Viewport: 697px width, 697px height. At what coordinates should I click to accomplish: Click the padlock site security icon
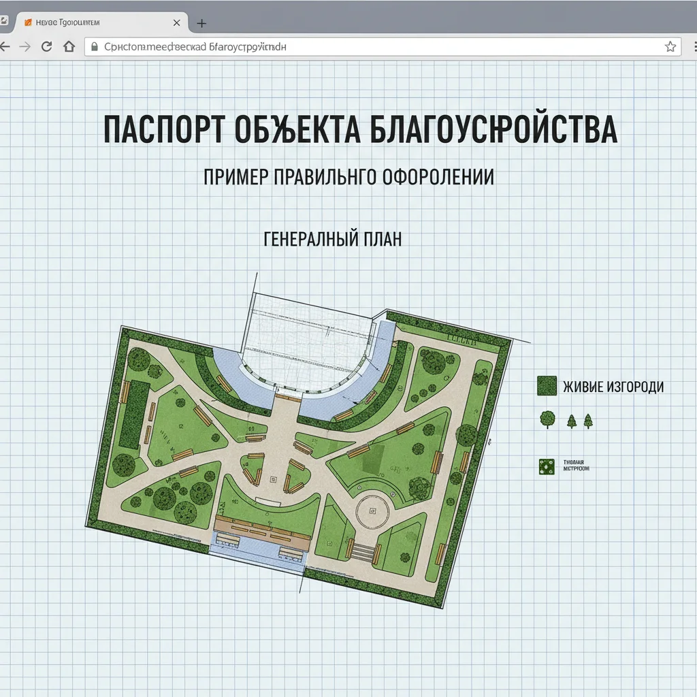[95, 47]
